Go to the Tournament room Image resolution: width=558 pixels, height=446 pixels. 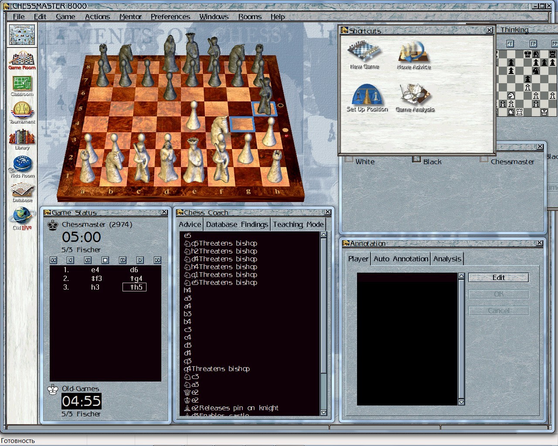click(22, 113)
